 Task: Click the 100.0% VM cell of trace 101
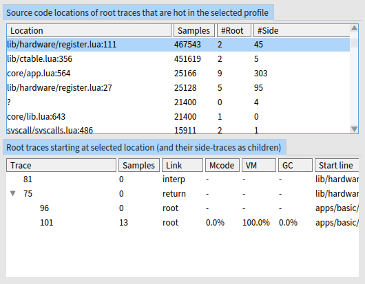pos(256,222)
